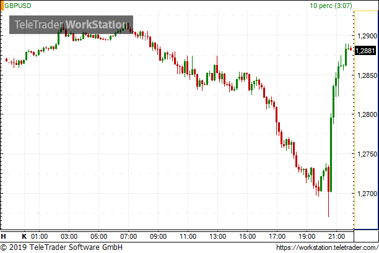Click the 19:00 time axis label

307,236
